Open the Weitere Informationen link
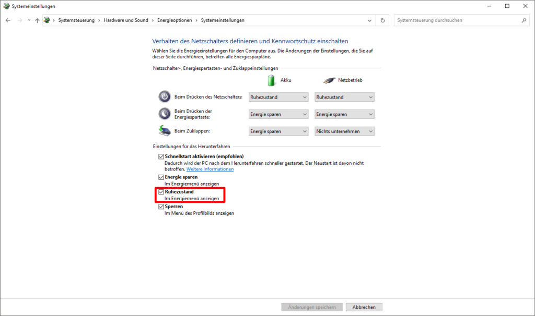535x316 pixels. tap(210, 169)
